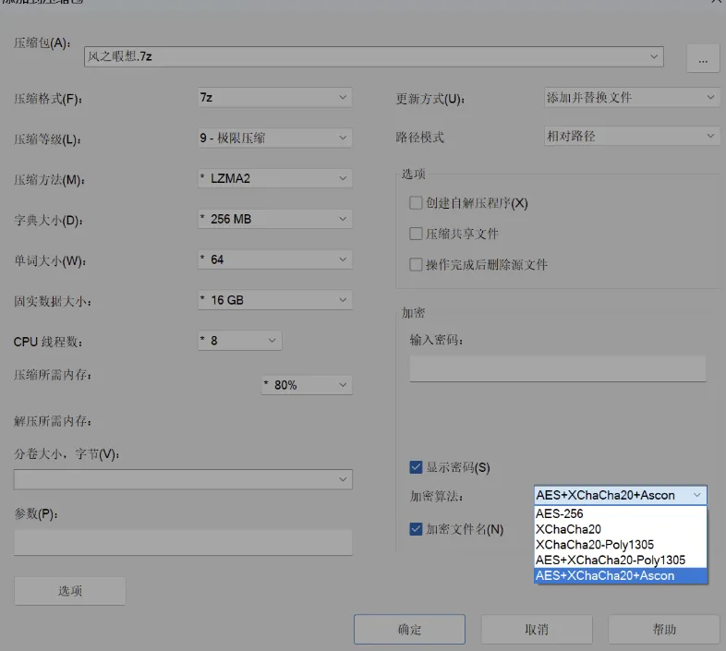726x651 pixels.
Task: Open the 压缩等级 dropdown showing 9 - 极限压缩
Action: click(x=275, y=138)
